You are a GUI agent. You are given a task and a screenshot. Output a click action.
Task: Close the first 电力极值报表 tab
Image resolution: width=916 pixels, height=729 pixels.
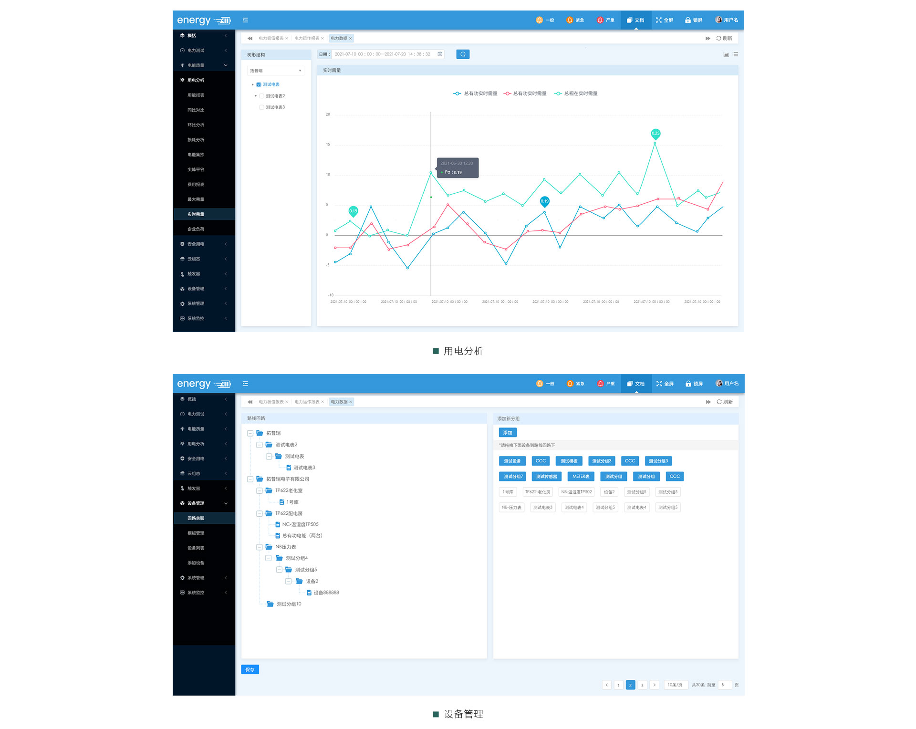tap(287, 38)
